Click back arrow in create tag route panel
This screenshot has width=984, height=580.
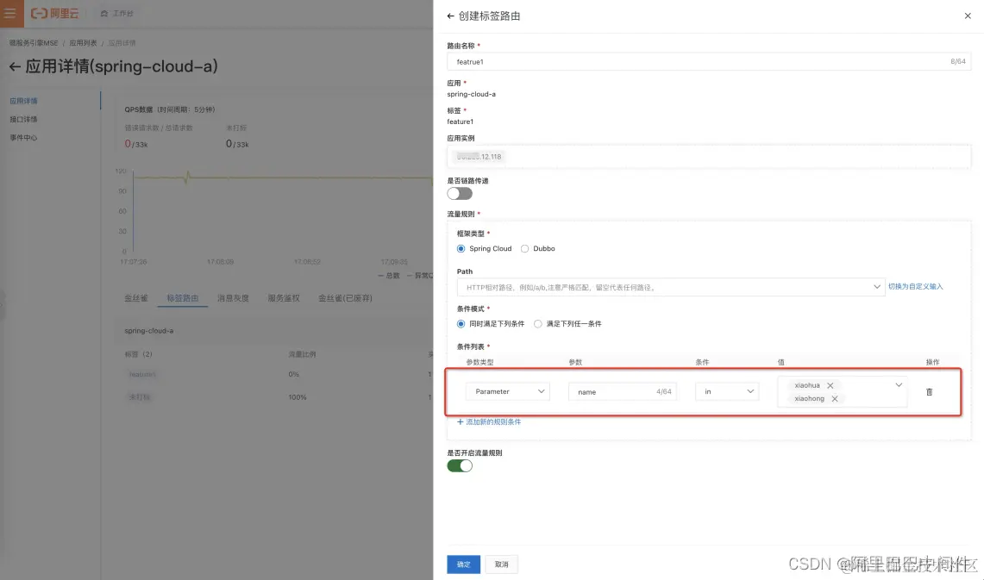[x=450, y=16]
